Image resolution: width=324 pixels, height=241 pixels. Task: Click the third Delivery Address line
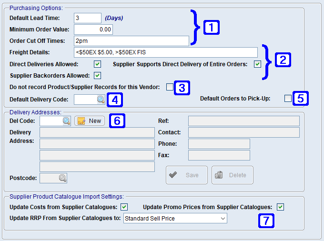tap(97, 155)
